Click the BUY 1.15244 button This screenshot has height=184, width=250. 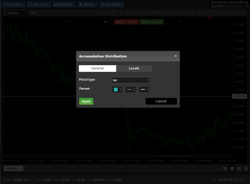point(152,22)
